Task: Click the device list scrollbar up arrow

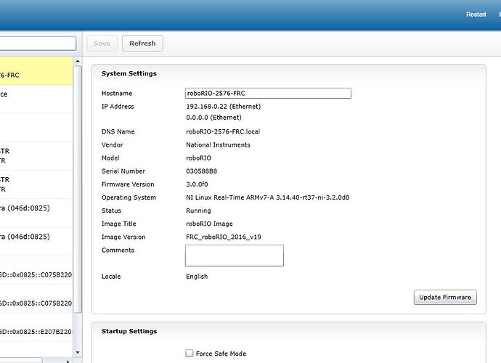Action: 78,61
